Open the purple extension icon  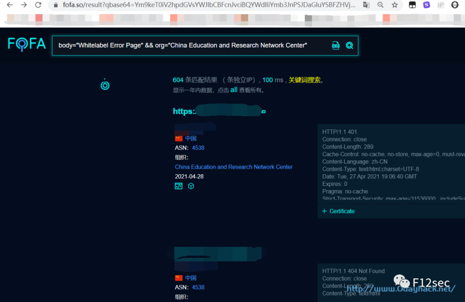coord(426,5)
